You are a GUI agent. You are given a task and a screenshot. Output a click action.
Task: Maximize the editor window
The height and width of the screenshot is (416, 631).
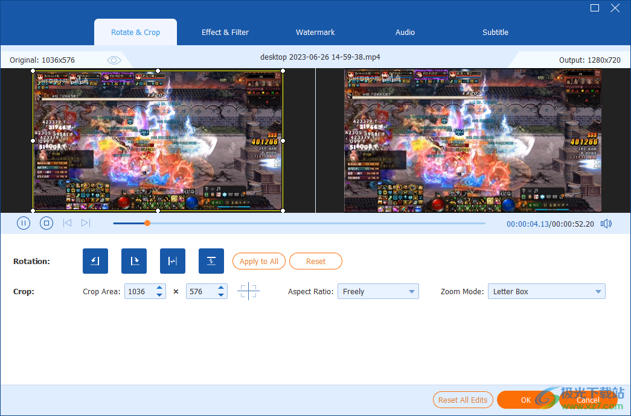[x=595, y=8]
